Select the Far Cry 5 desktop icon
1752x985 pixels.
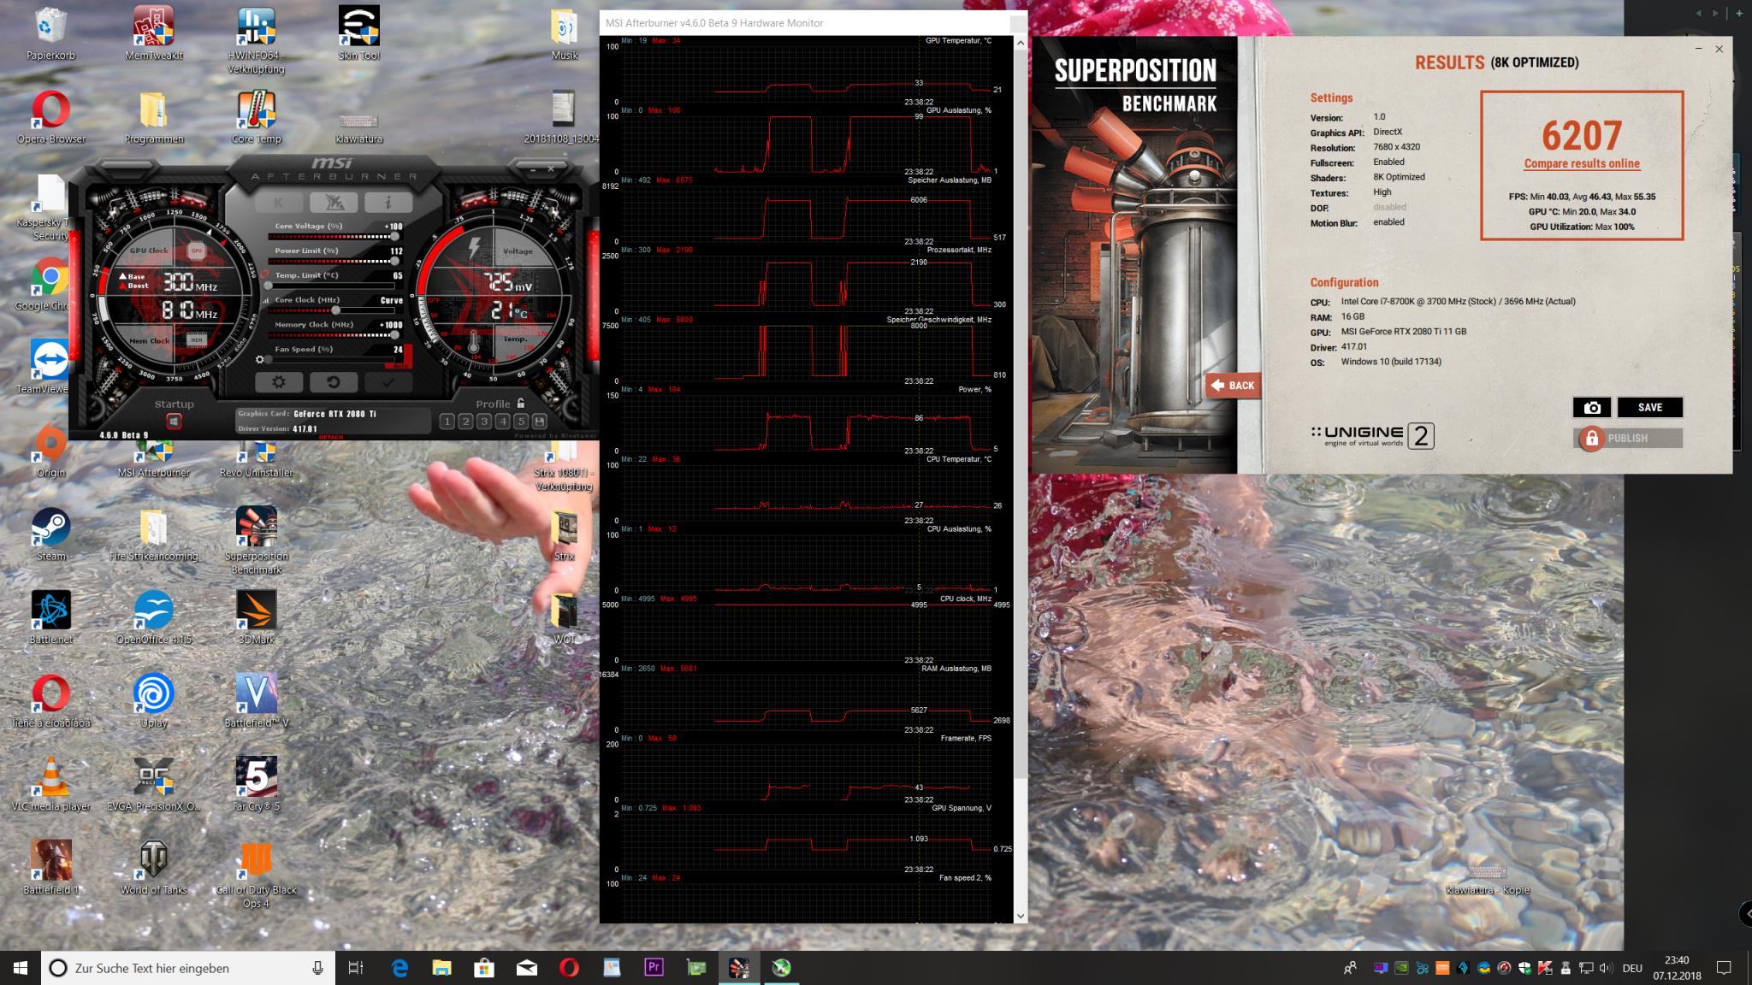click(x=257, y=785)
